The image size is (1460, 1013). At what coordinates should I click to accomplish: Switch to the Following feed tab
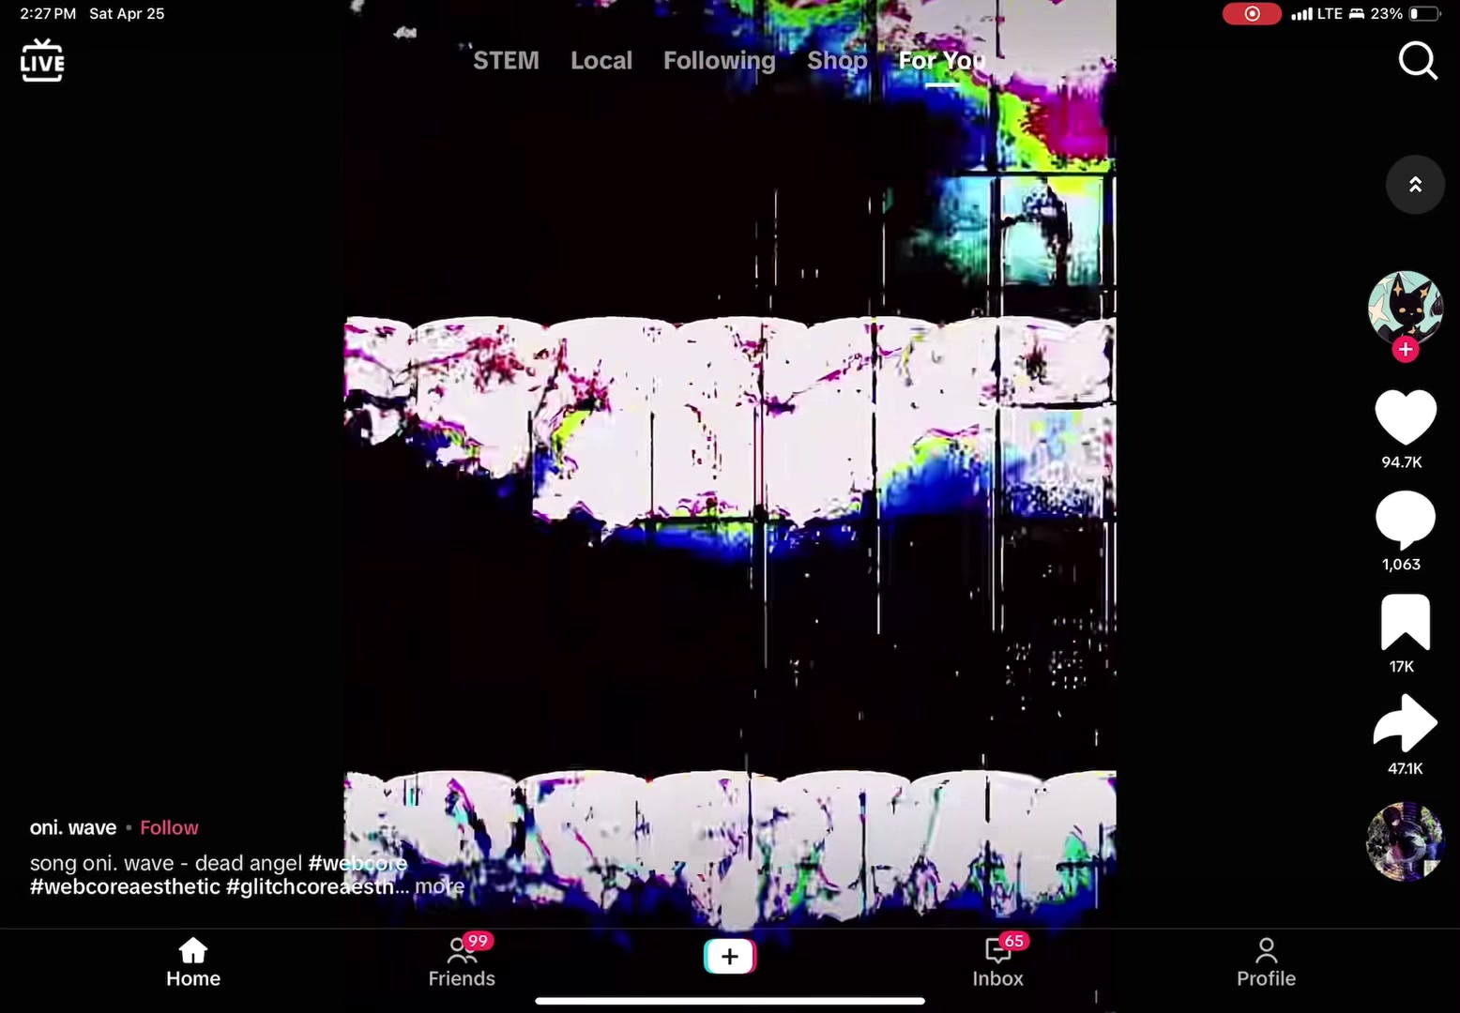(x=720, y=61)
